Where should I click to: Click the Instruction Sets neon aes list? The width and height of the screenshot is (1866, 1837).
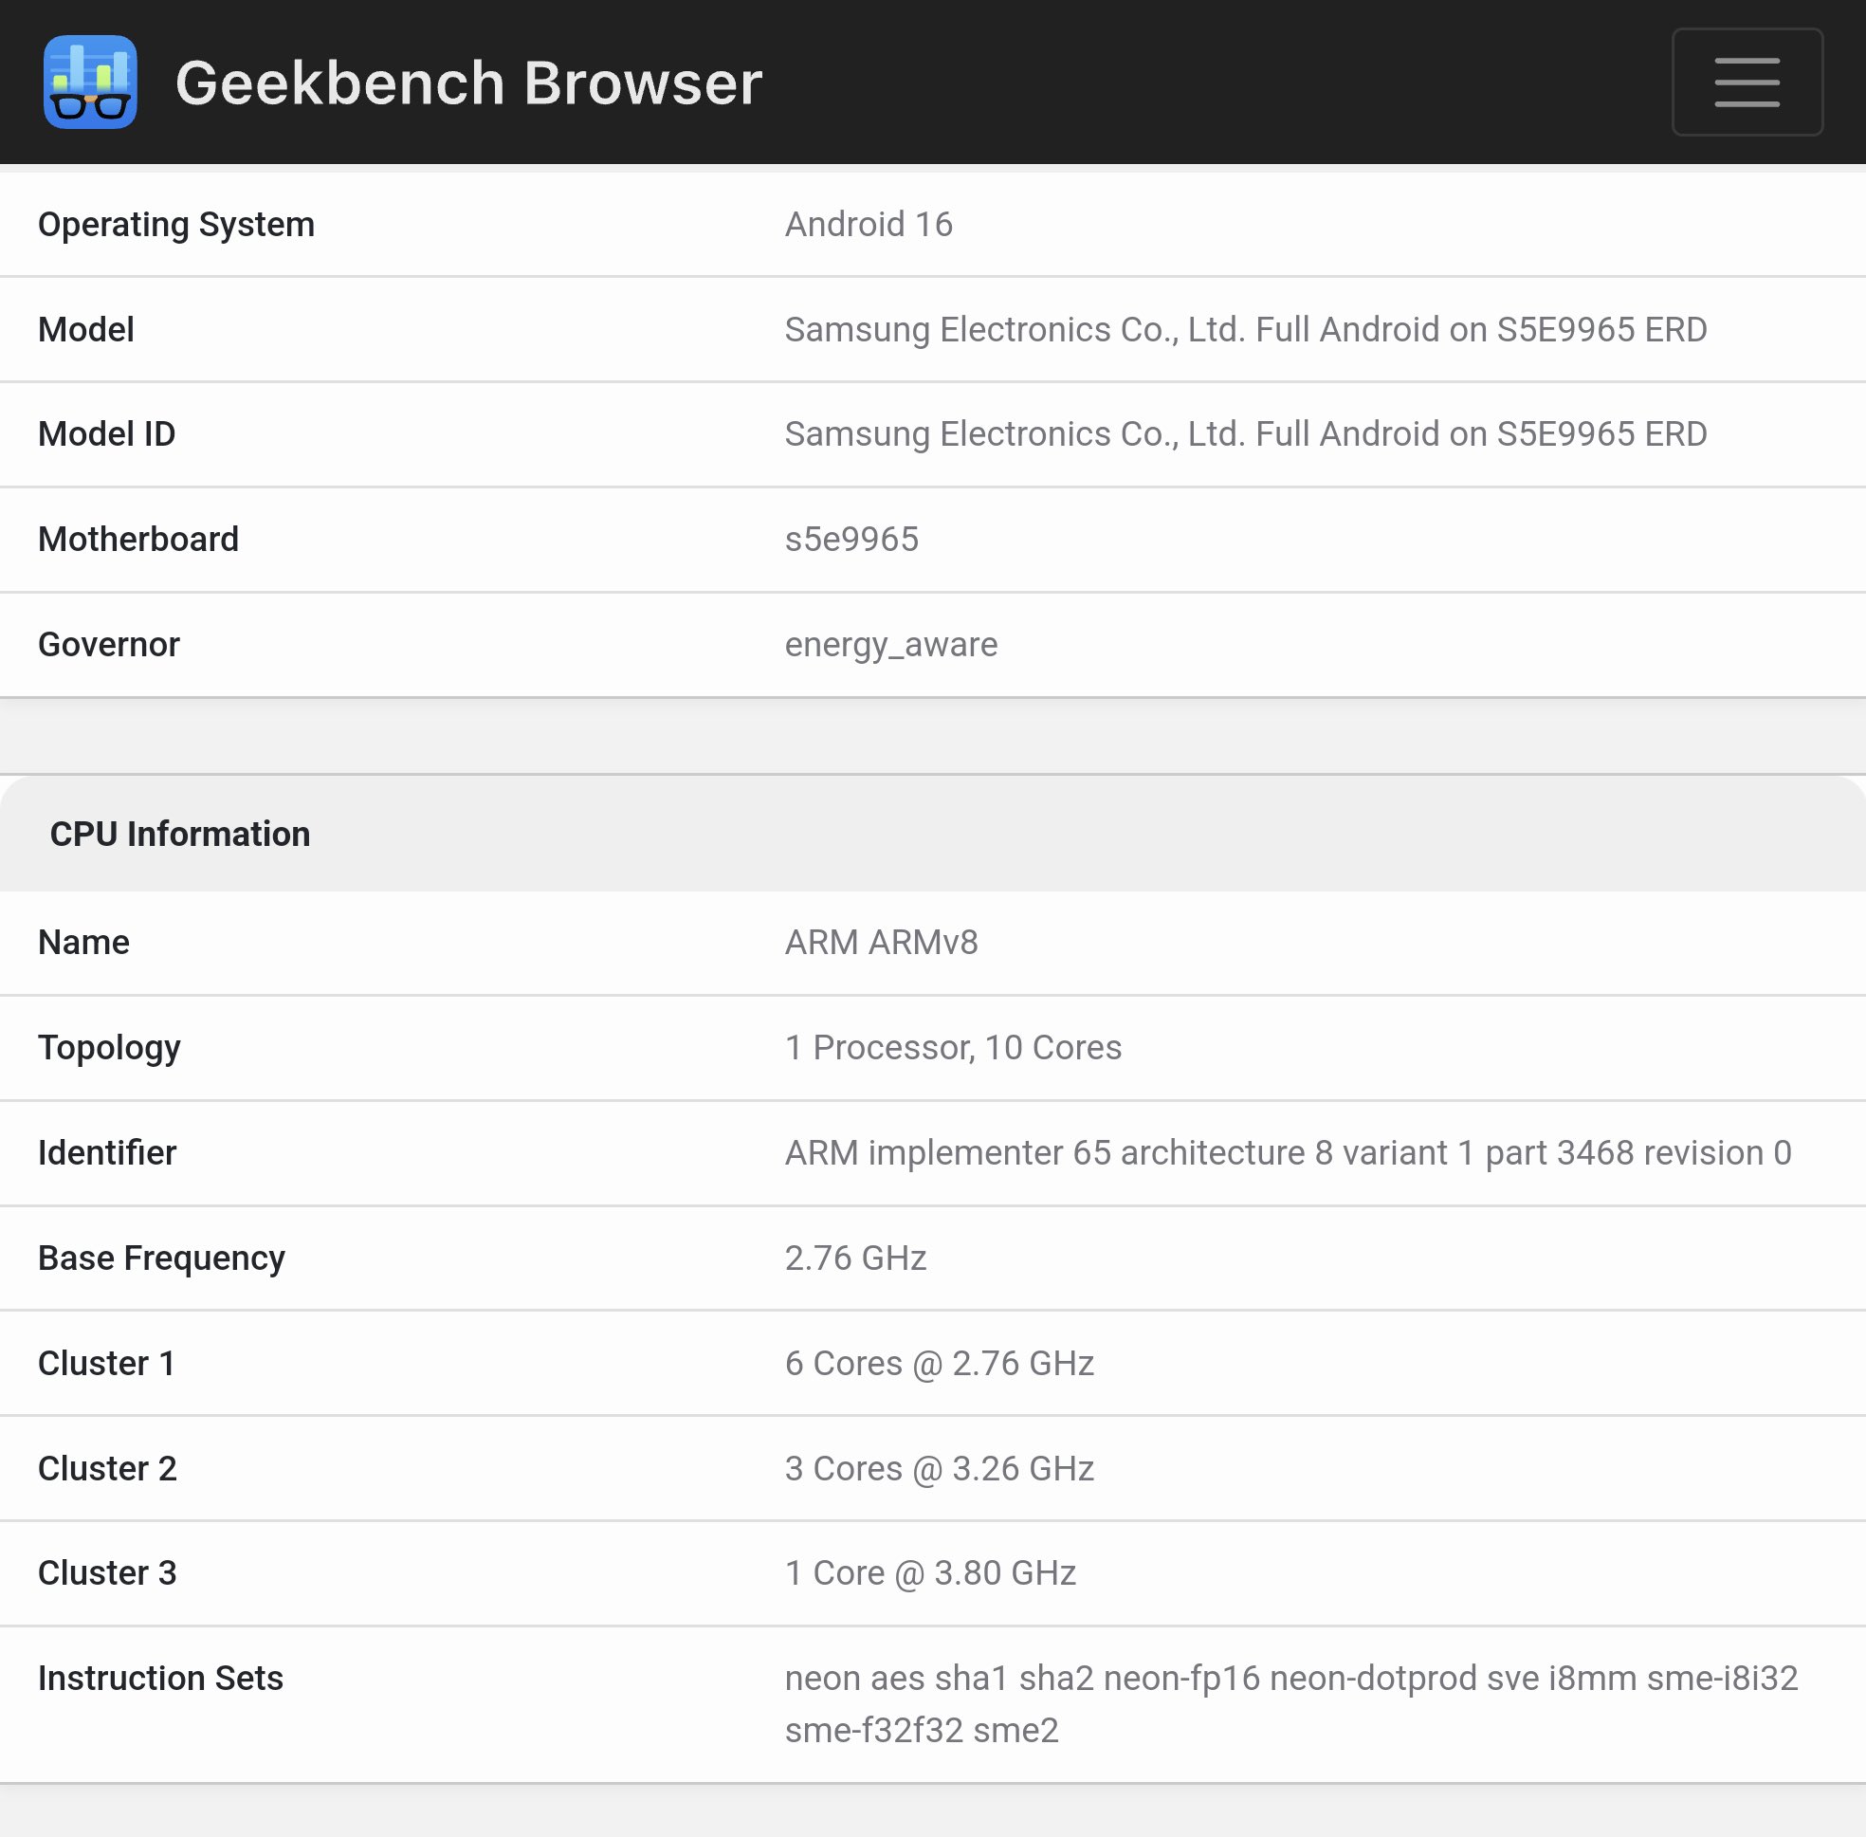(x=1290, y=1704)
